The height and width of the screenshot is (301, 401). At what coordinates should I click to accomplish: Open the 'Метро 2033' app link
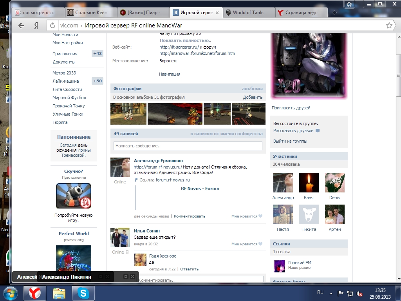(x=64, y=73)
